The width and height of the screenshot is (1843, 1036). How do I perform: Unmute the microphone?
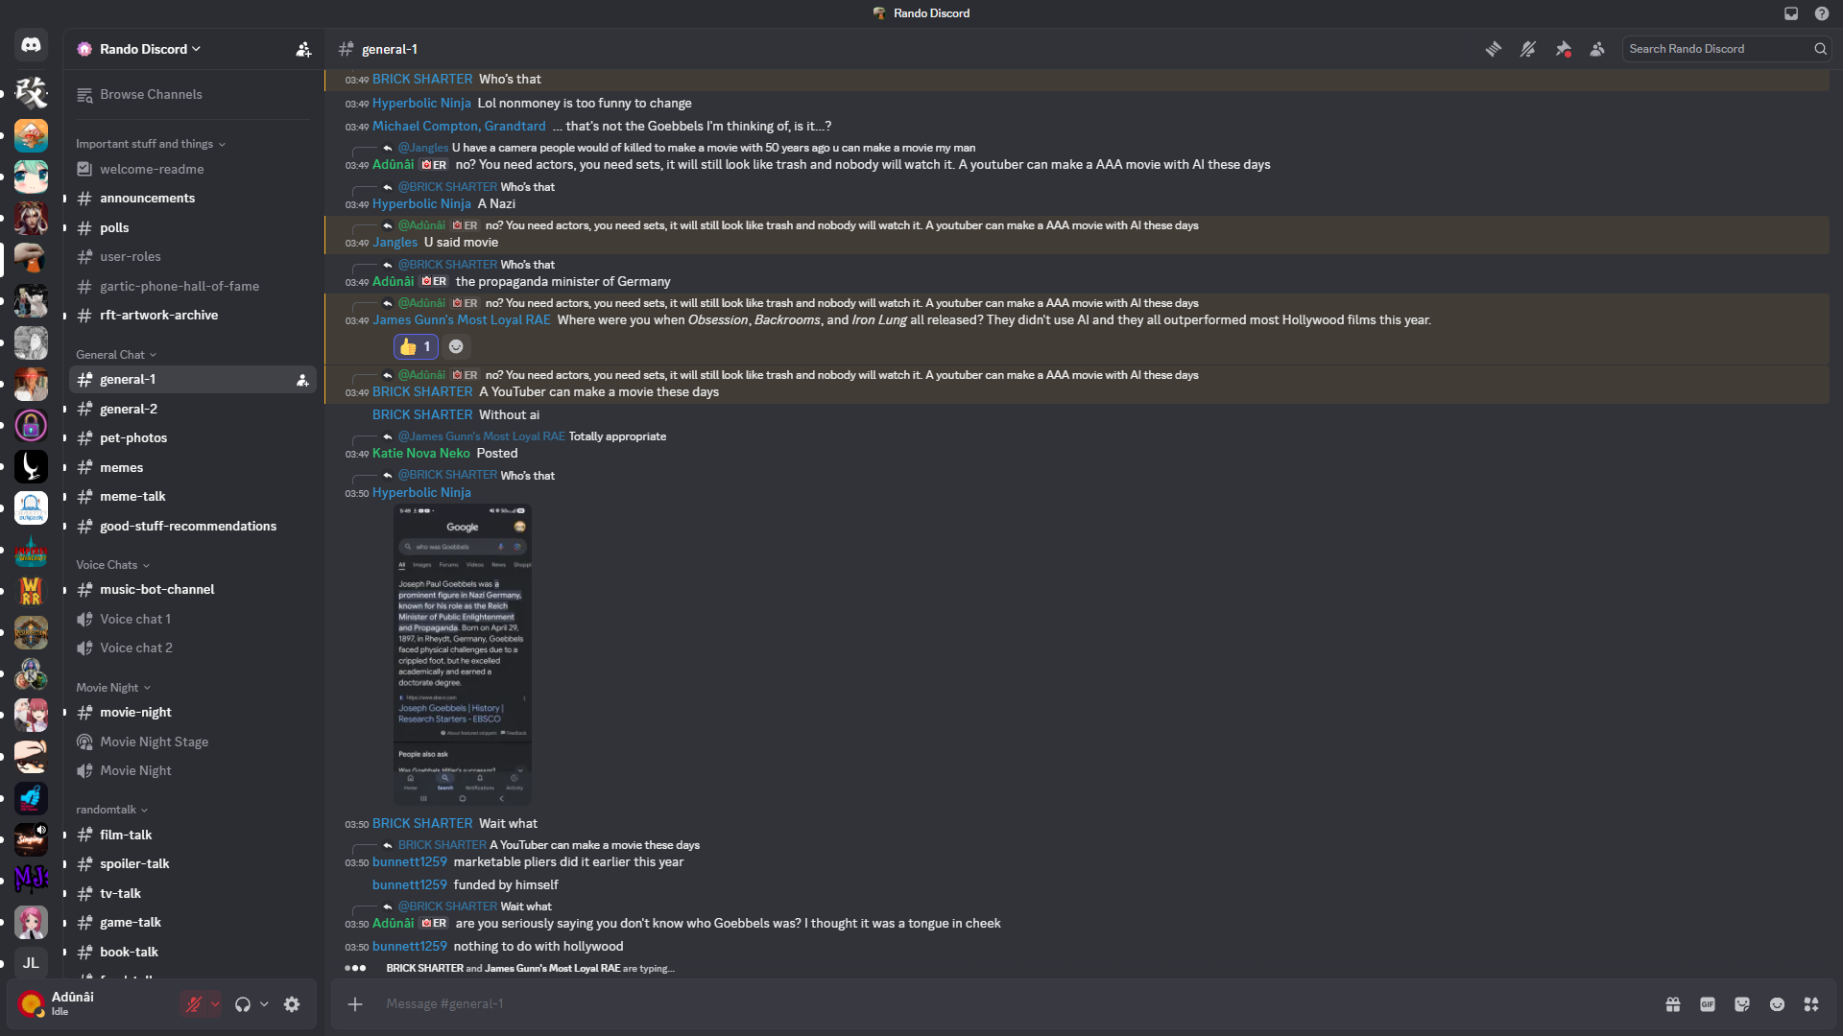(194, 1004)
